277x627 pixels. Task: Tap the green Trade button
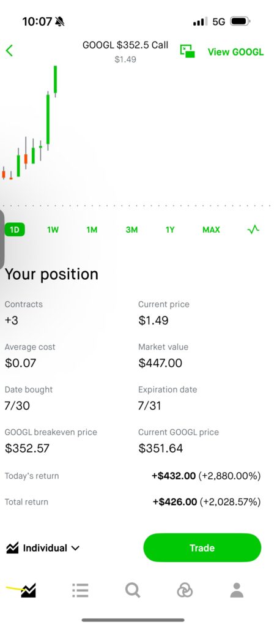click(202, 547)
